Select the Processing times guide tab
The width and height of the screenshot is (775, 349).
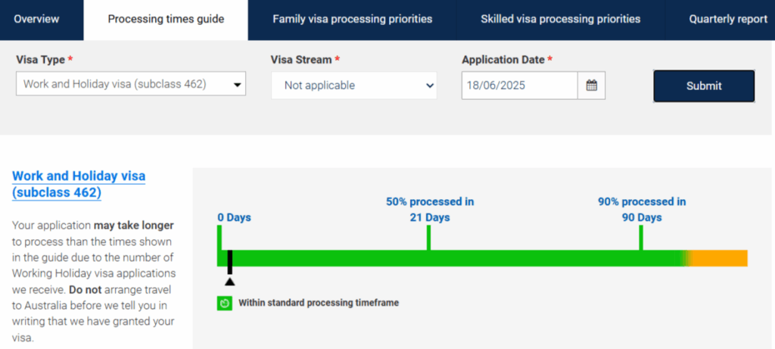point(166,19)
